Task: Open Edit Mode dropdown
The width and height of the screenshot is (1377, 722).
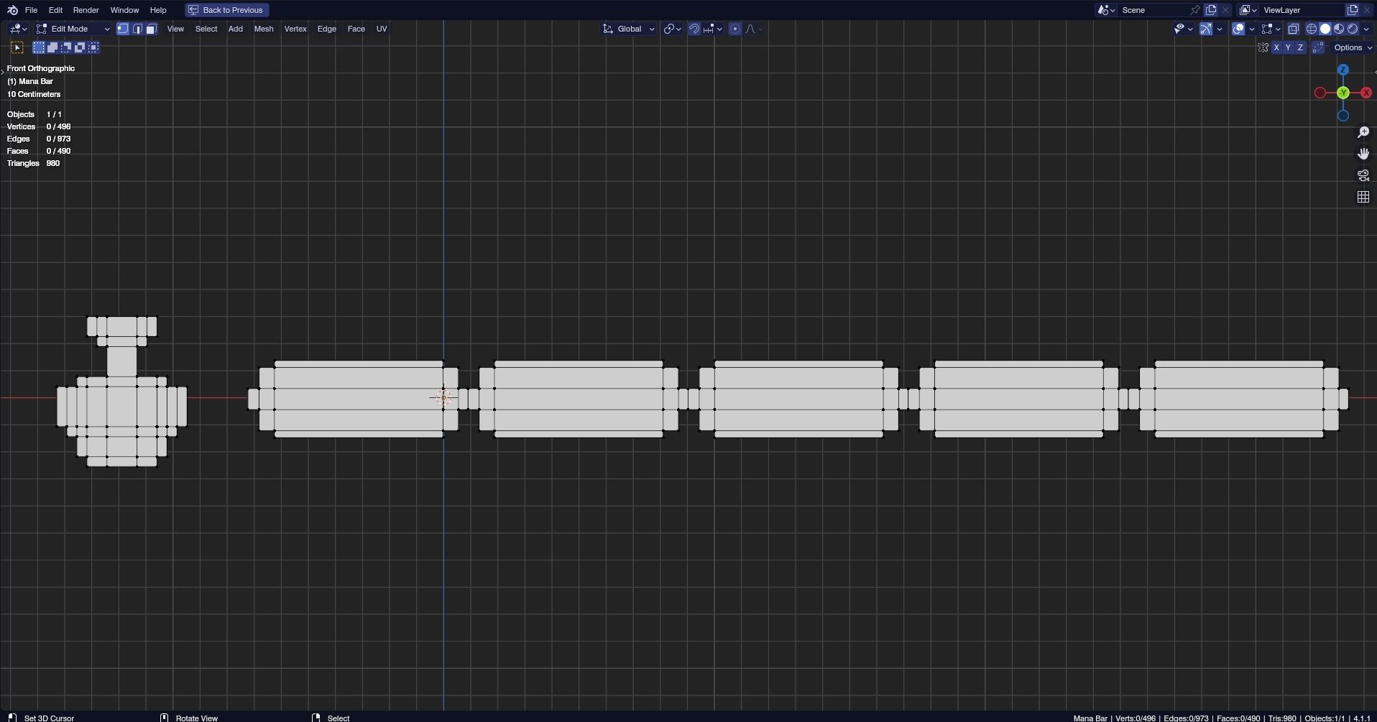Action: (73, 29)
